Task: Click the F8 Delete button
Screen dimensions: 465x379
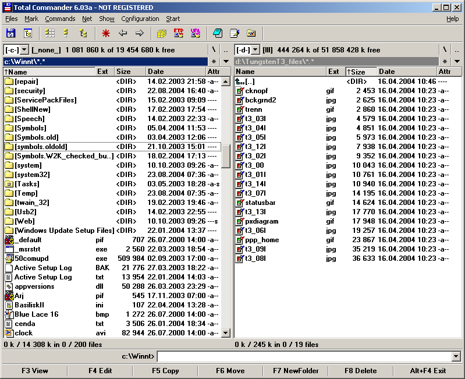Action: click(361, 371)
